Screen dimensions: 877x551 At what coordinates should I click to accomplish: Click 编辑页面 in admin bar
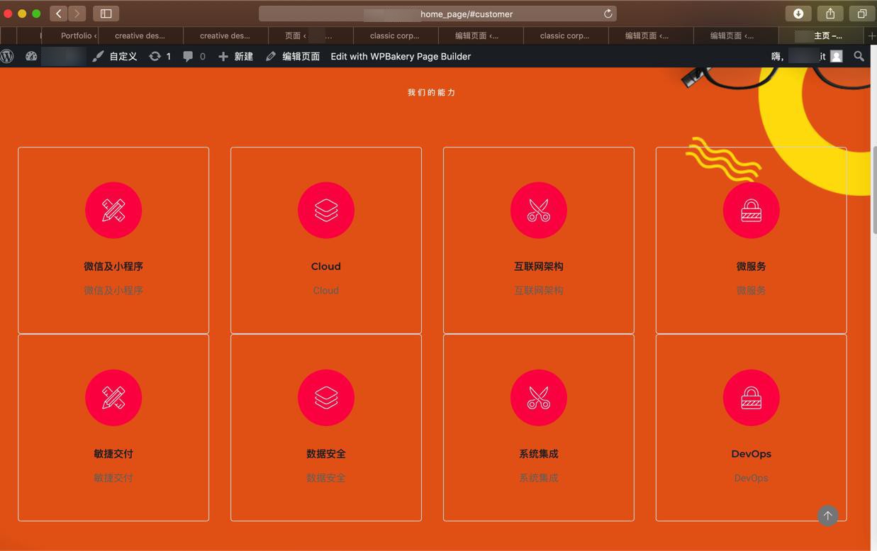[x=292, y=56]
